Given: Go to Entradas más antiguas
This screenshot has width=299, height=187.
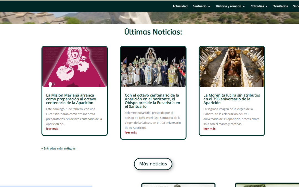Looking at the screenshot, I should (x=58, y=148).
